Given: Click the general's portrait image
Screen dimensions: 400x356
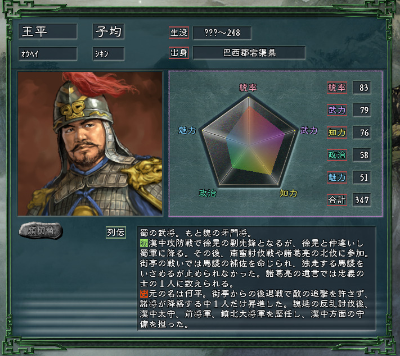Looking at the screenshot, I should point(90,144).
